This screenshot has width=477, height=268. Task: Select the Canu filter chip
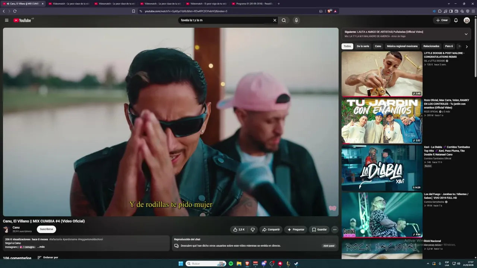tap(378, 47)
